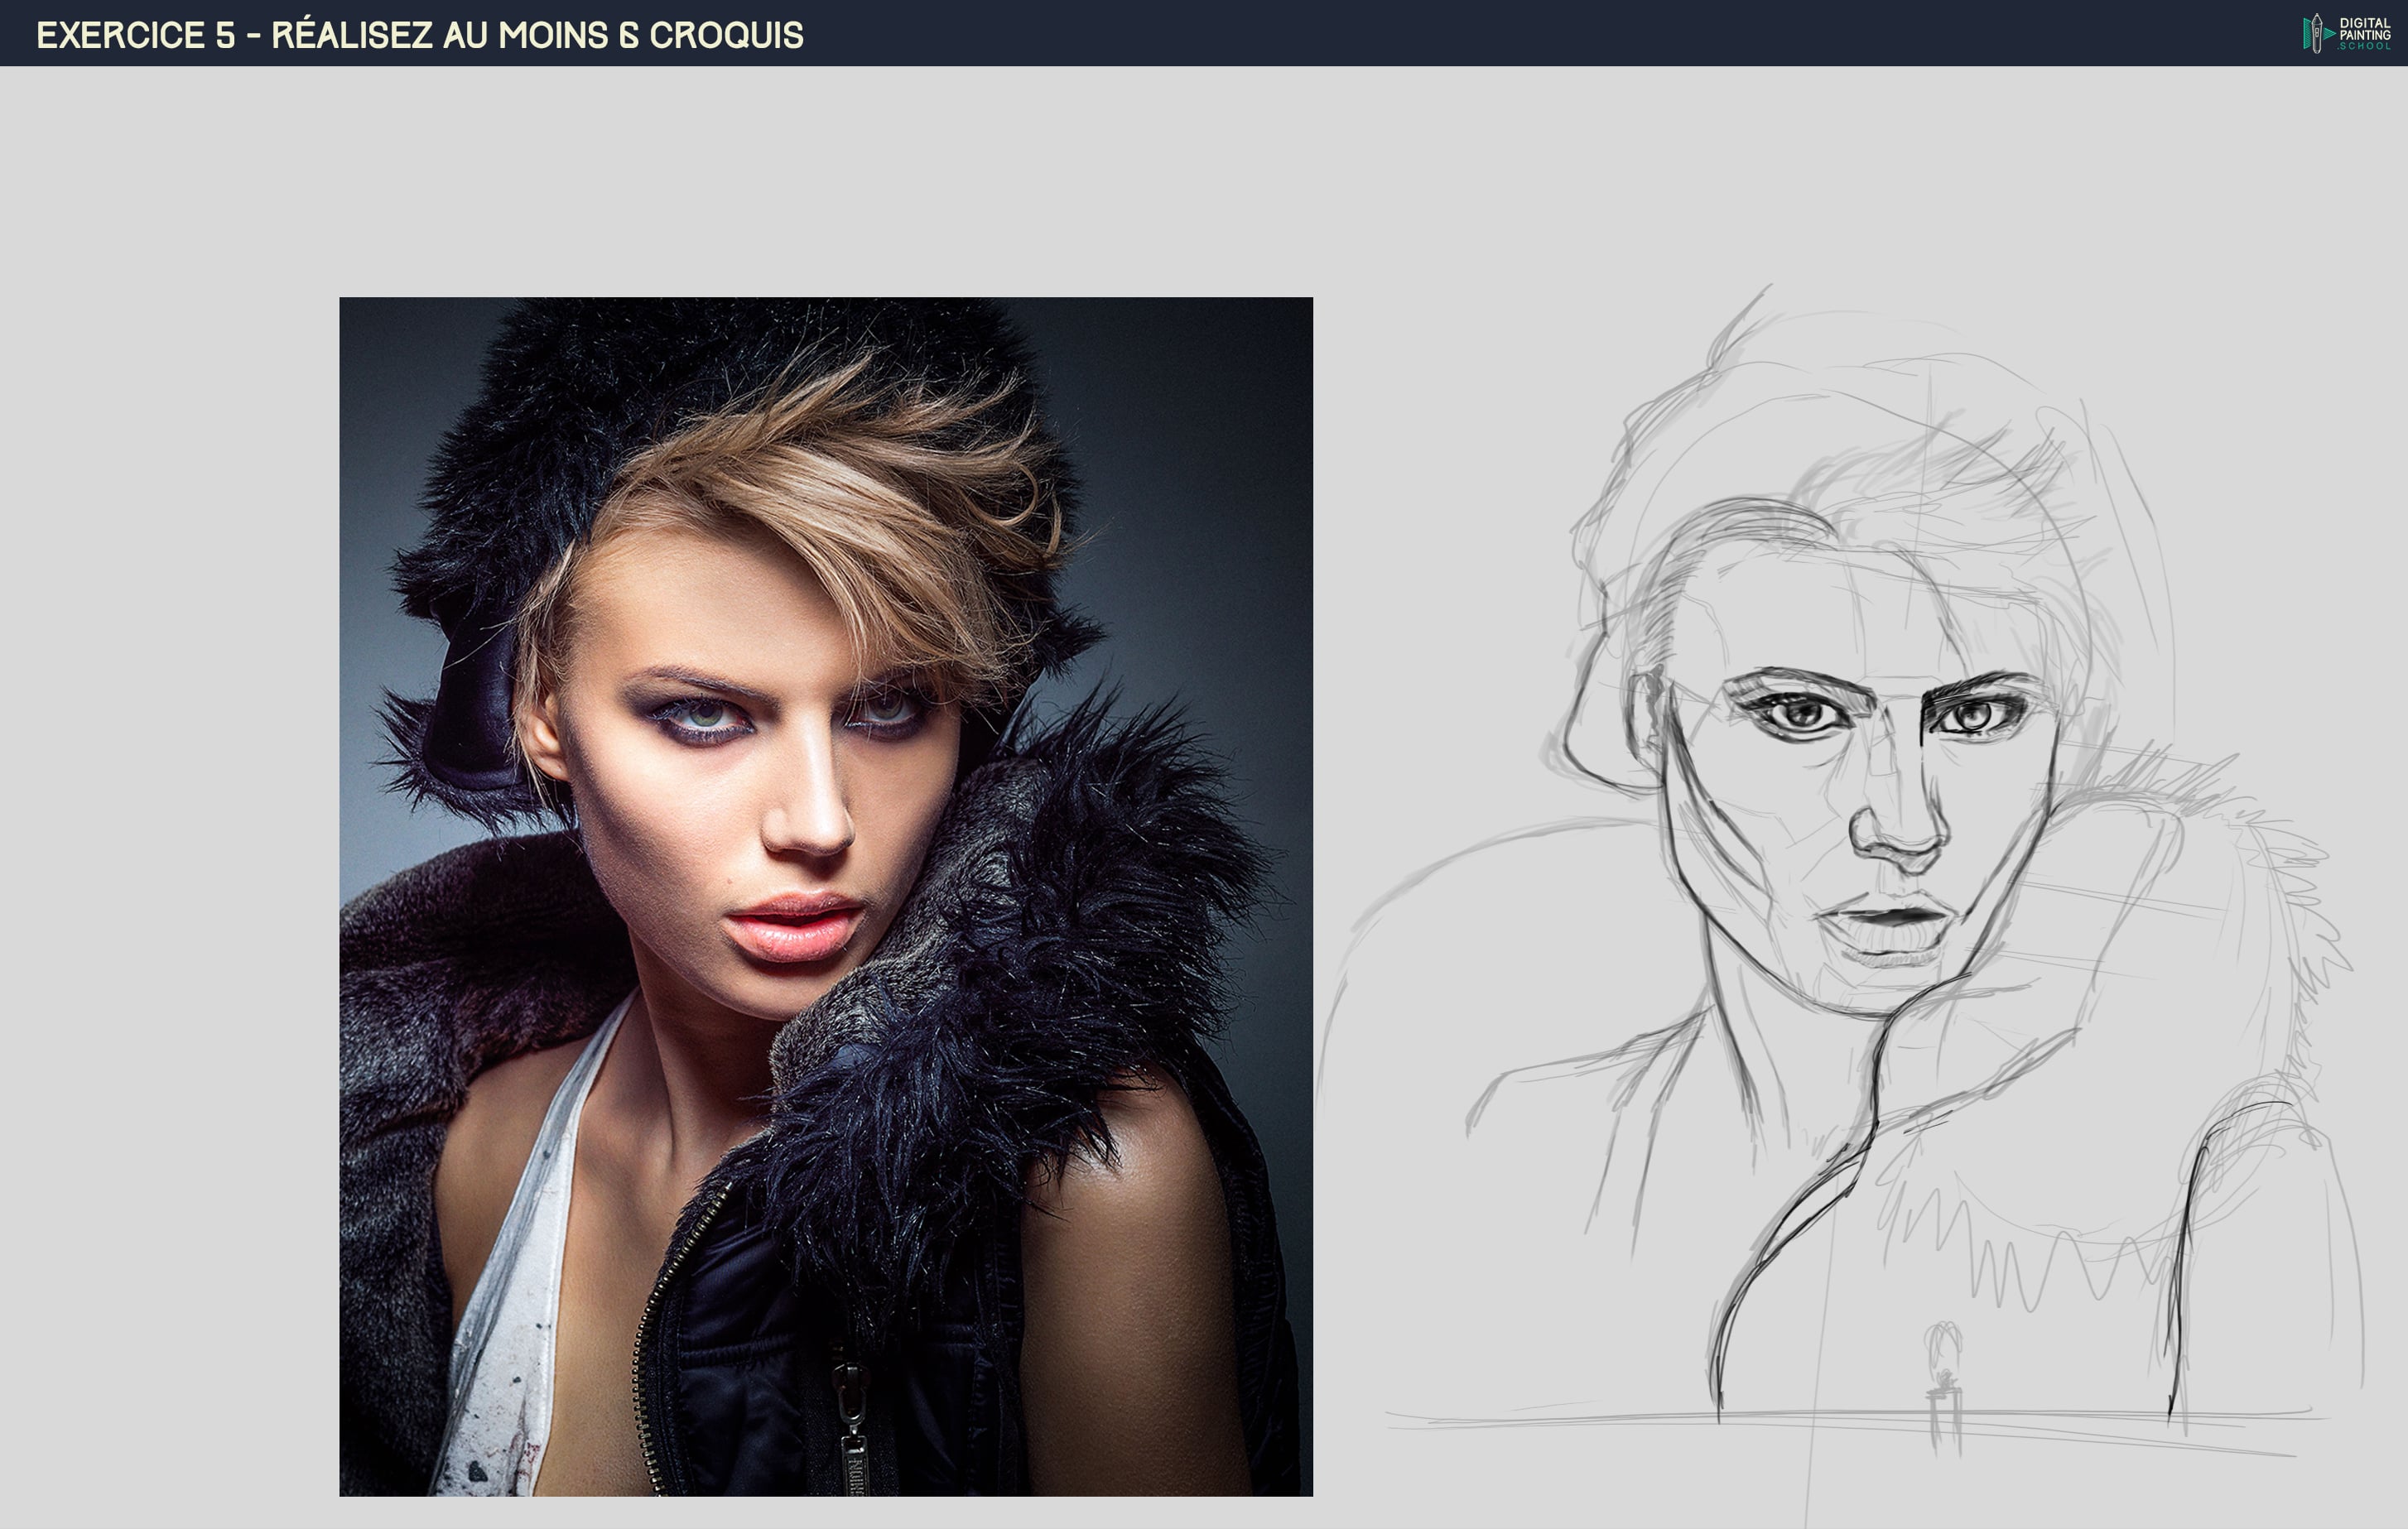This screenshot has width=2408, height=1529.
Task: Click the sketched right eye in the drawing
Action: pyautogui.click(x=1975, y=715)
